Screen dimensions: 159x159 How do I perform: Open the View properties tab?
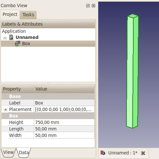pyautogui.click(x=8, y=153)
